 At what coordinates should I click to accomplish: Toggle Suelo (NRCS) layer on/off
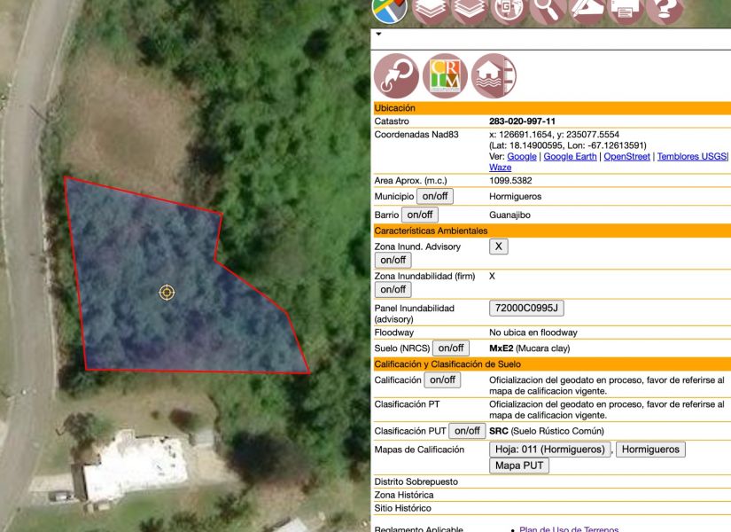451,348
